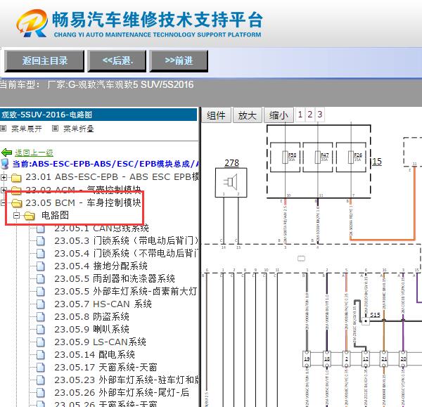Click the 电路图 folder icon
This screenshot has width=422, height=407.
click(30, 216)
